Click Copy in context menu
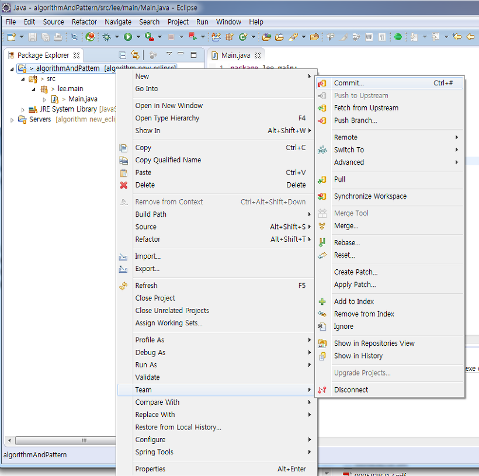The image size is (479, 476). 216,148
